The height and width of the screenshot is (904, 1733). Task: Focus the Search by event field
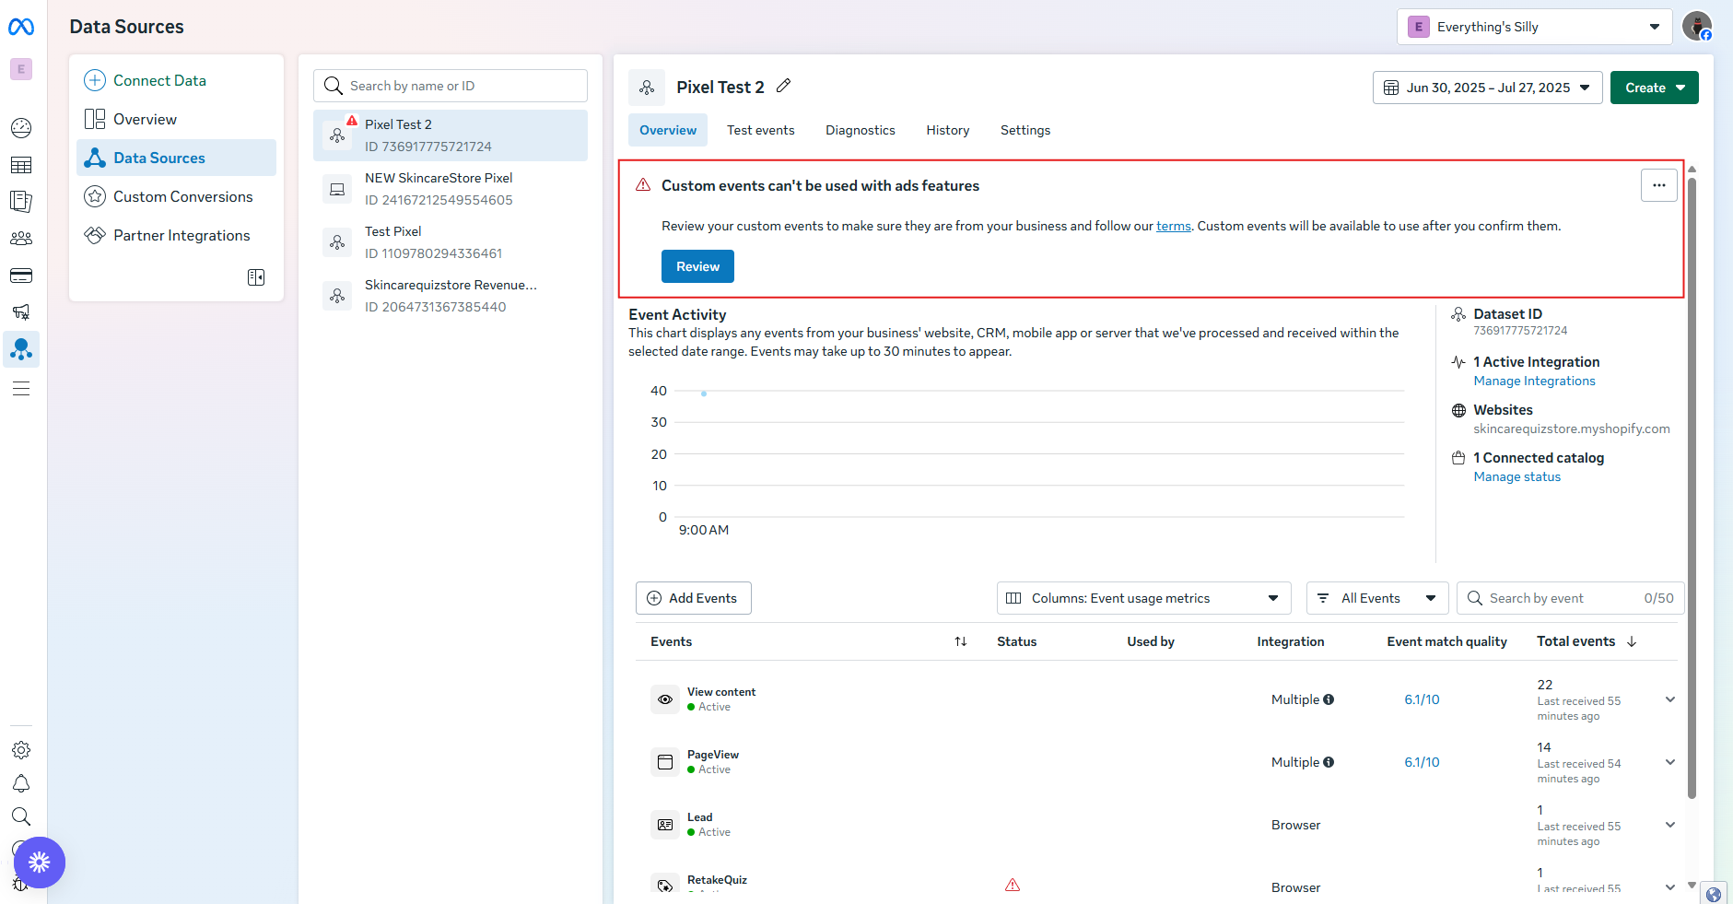point(1570,598)
